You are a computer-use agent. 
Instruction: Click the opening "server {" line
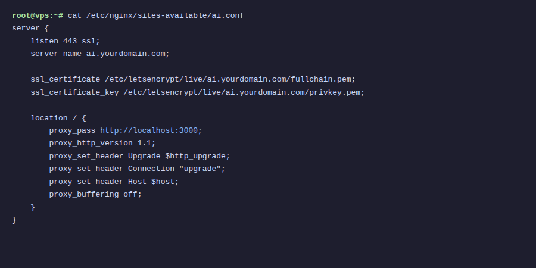pyautogui.click(x=30, y=28)
